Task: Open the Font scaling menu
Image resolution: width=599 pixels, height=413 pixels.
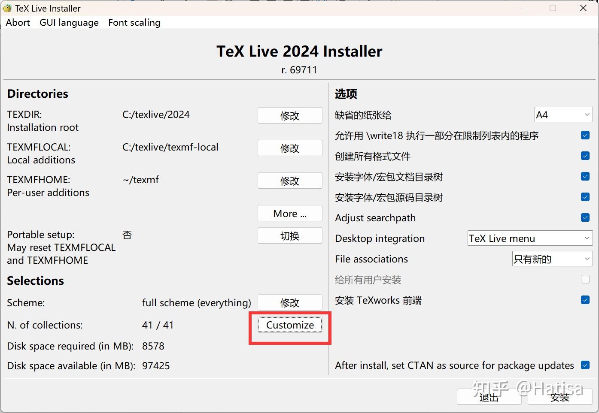Action: pyautogui.click(x=134, y=22)
